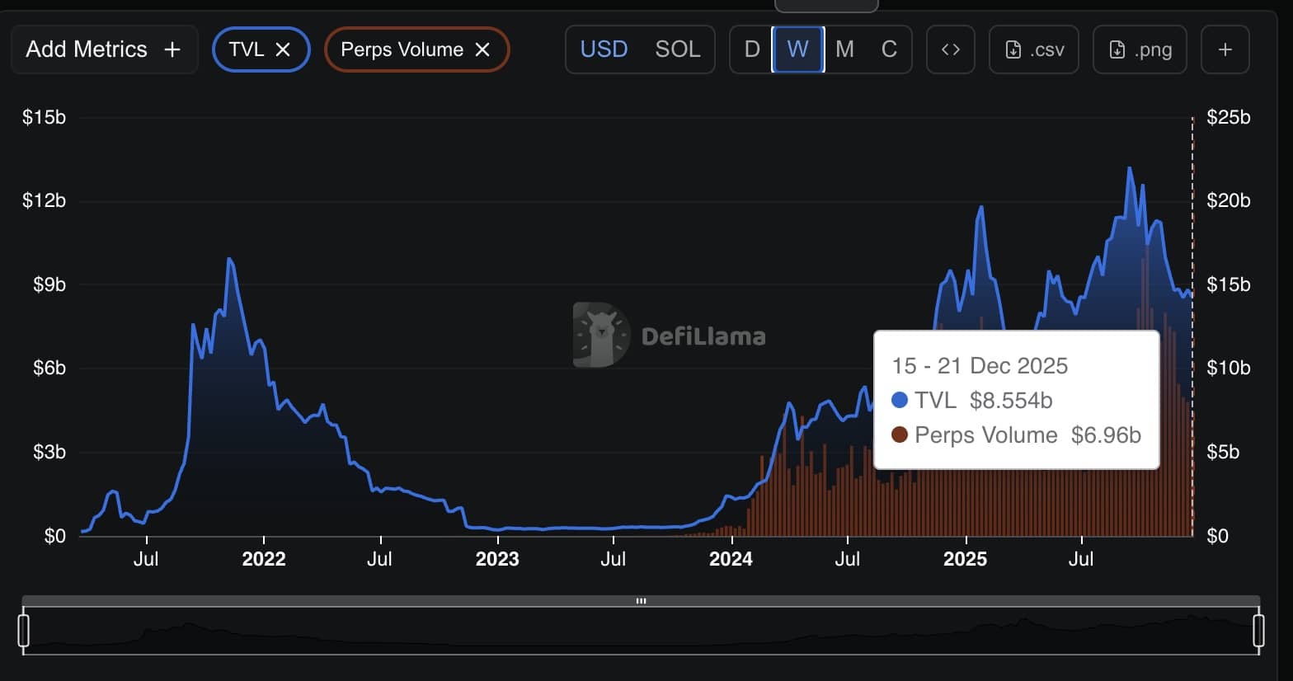Click the 2023 label on the time axis
Screen dimensions: 1293x681
497,559
